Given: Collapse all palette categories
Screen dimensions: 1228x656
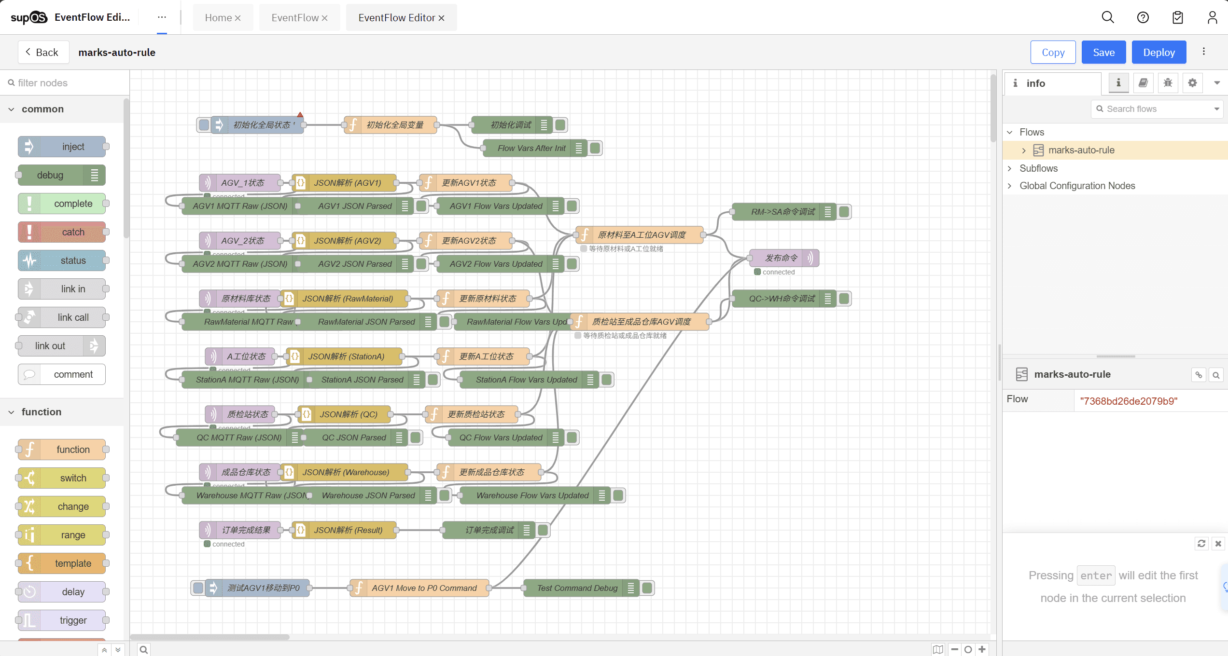Looking at the screenshot, I should tap(104, 650).
